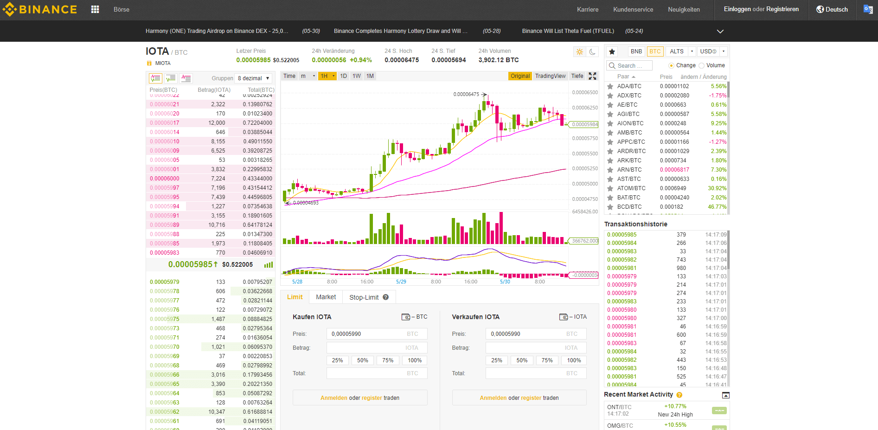
Task: Open the Gruppen 8 dezimal dropdown
Action: pyautogui.click(x=253, y=78)
